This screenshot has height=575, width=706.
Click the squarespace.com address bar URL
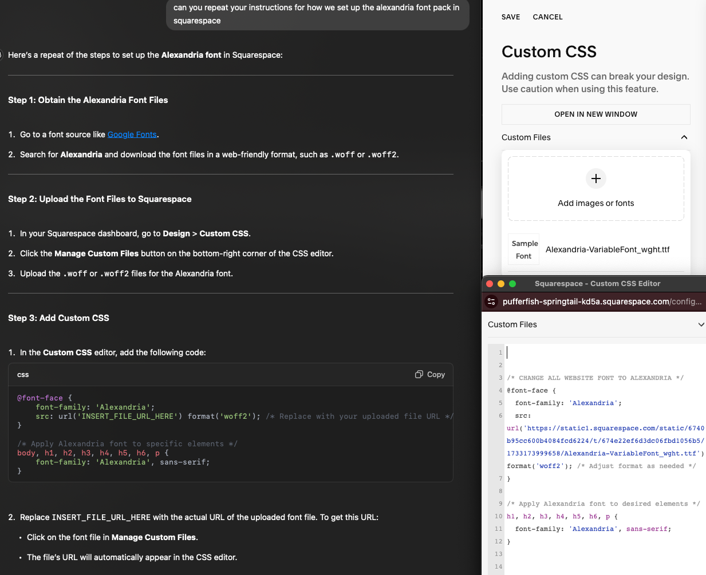click(602, 302)
